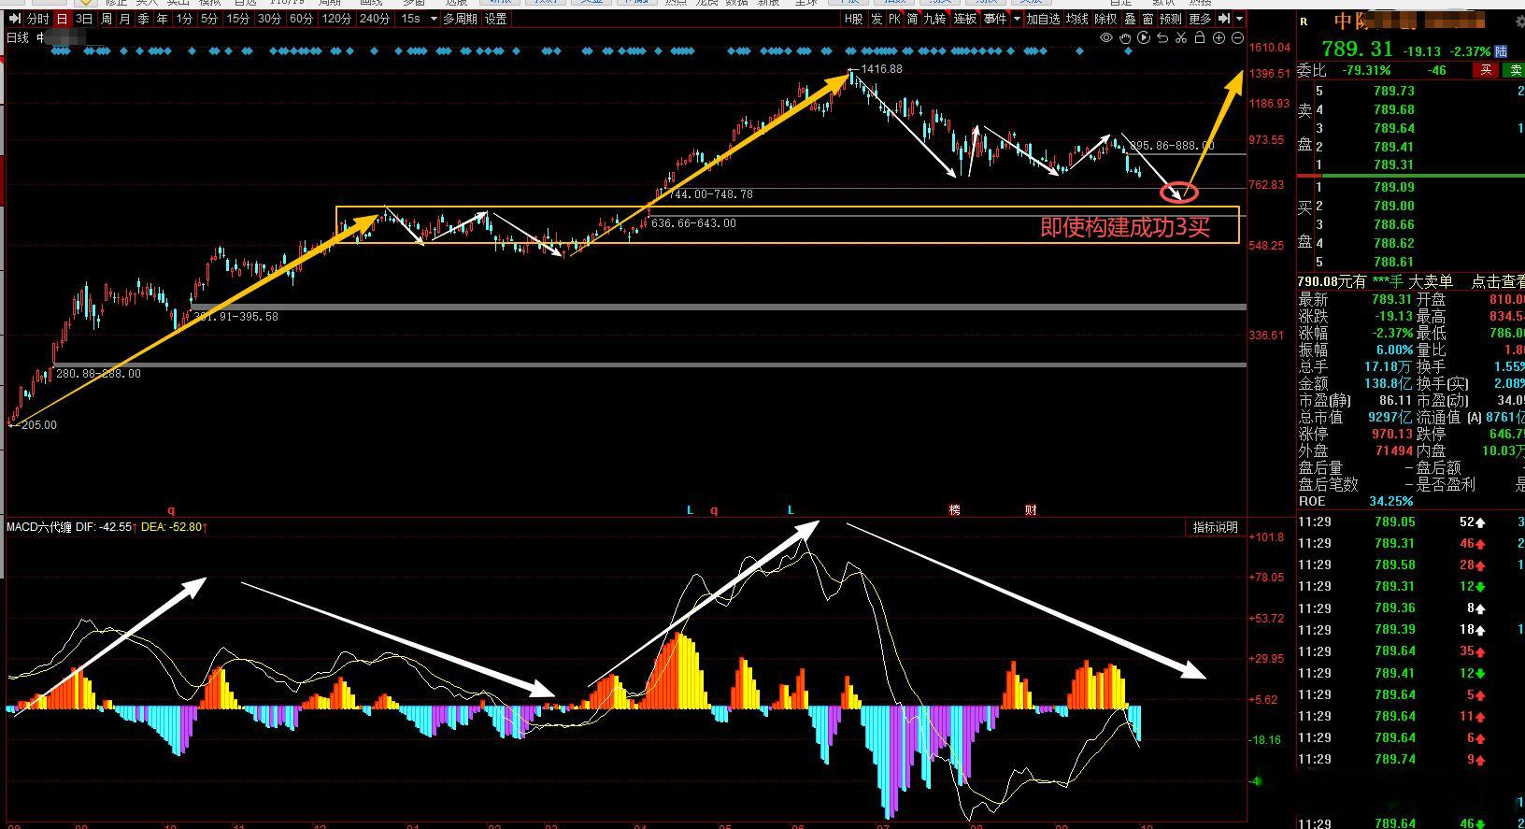Click the red 买 buy button
Image resolution: width=1525 pixels, height=829 pixels.
[1486, 70]
